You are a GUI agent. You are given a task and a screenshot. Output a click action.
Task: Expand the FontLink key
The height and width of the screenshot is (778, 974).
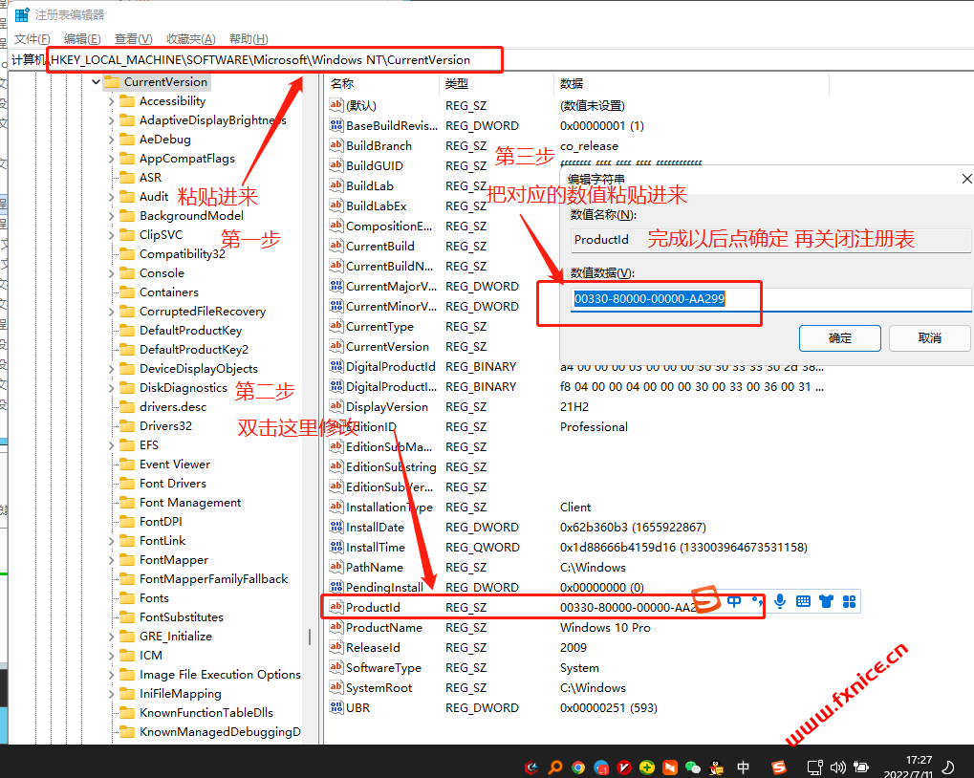click(111, 541)
